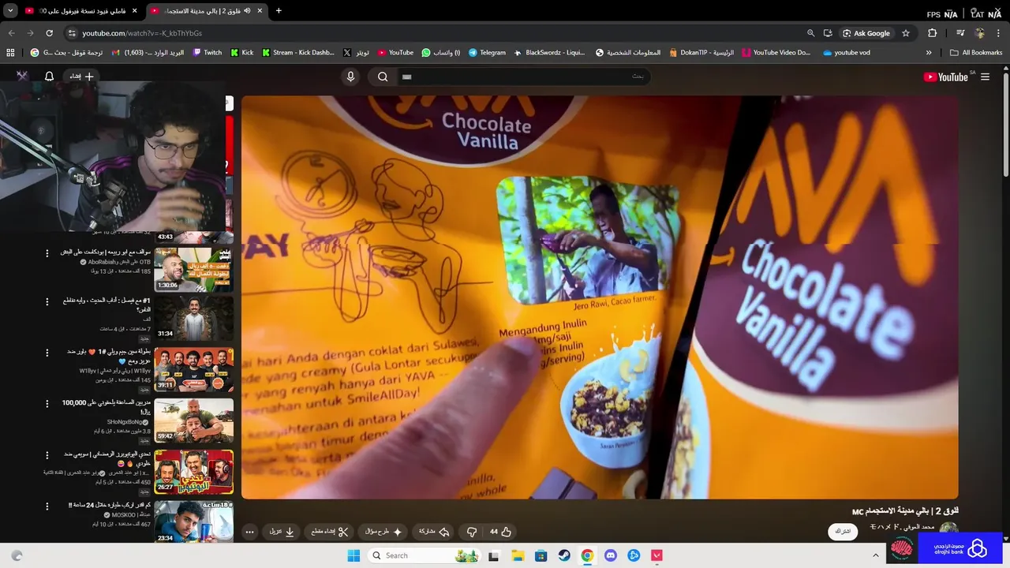The width and height of the screenshot is (1010, 568).
Task: Open youtube vod bookmark
Action: [846, 53]
